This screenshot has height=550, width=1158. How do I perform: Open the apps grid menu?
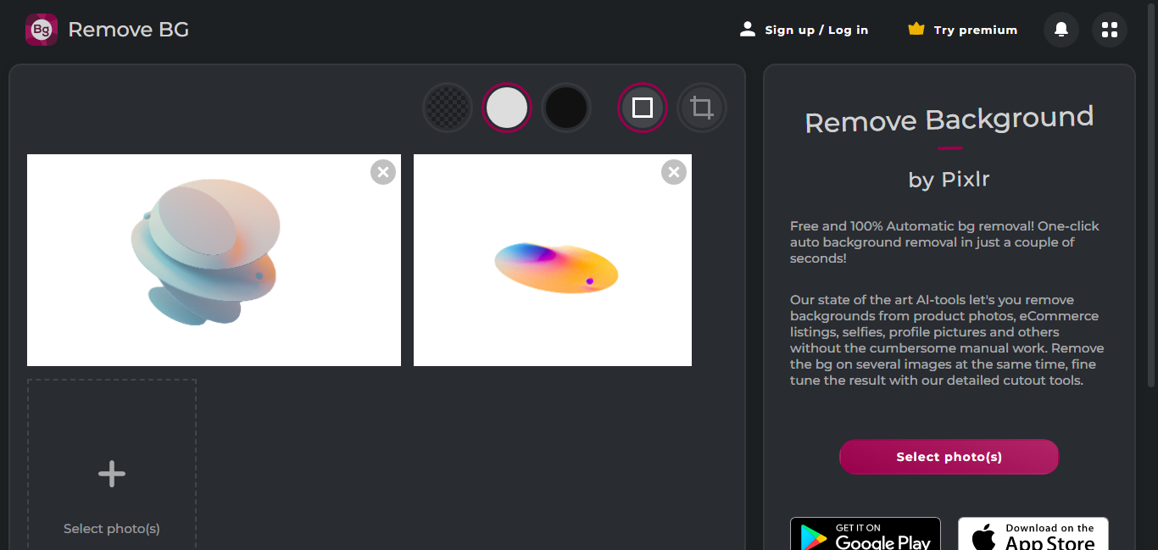point(1109,30)
